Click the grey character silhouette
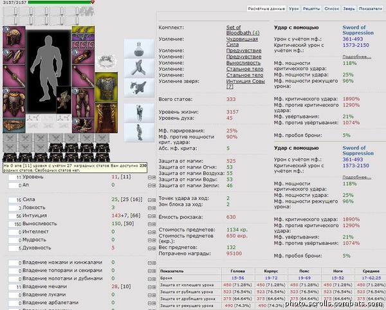 [47, 68]
